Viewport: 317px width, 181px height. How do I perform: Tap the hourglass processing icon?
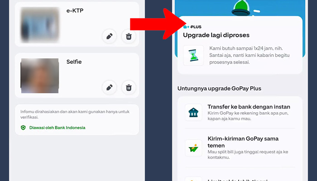click(193, 55)
